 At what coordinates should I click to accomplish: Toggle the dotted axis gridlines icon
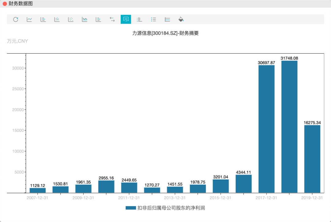pyautogui.click(x=140, y=19)
